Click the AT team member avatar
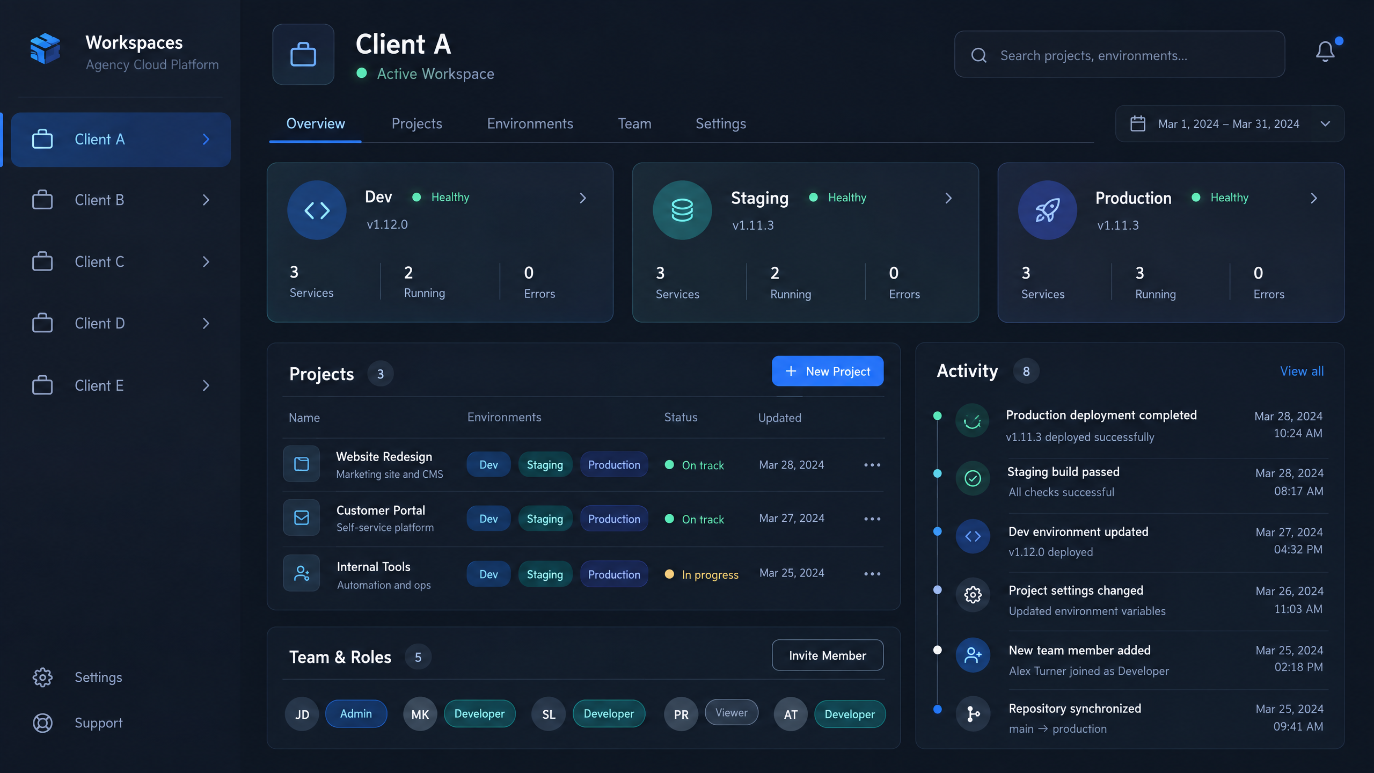The width and height of the screenshot is (1374, 773). point(791,714)
